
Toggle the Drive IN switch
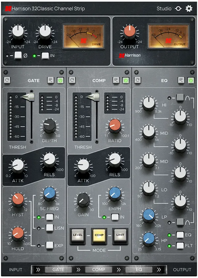pyautogui.click(x=45, y=56)
